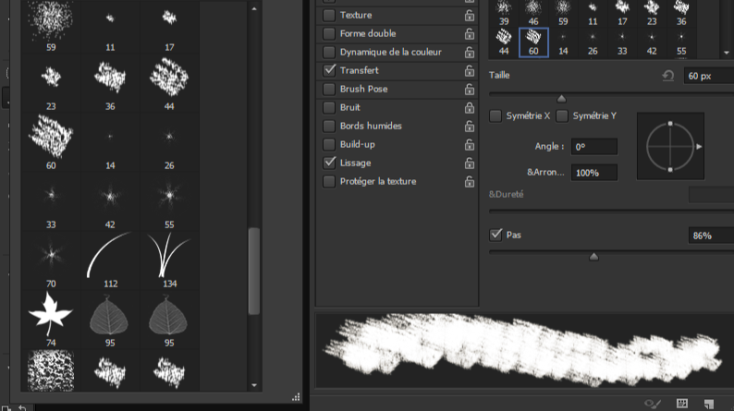This screenshot has width=734, height=411.
Task: Disable the Lissage checkbox
Action: pos(329,163)
